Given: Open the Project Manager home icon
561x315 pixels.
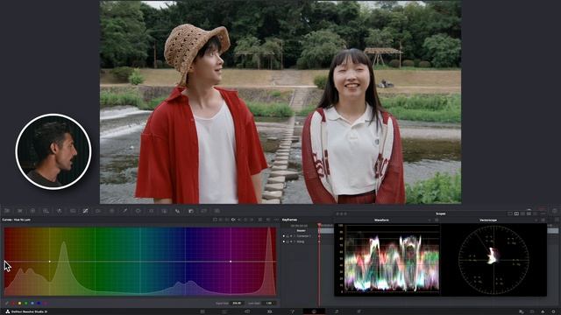Looking at the screenshot, I should (x=543, y=311).
